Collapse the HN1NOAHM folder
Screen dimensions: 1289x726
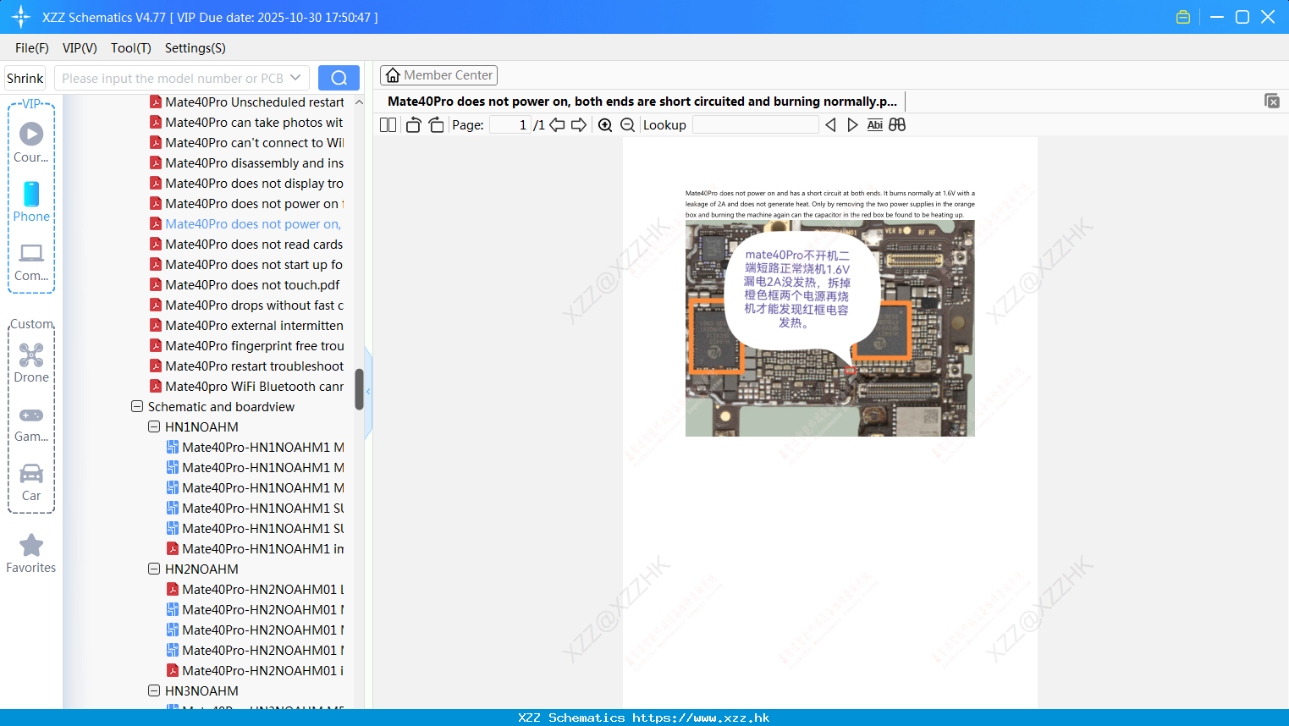[x=154, y=426]
